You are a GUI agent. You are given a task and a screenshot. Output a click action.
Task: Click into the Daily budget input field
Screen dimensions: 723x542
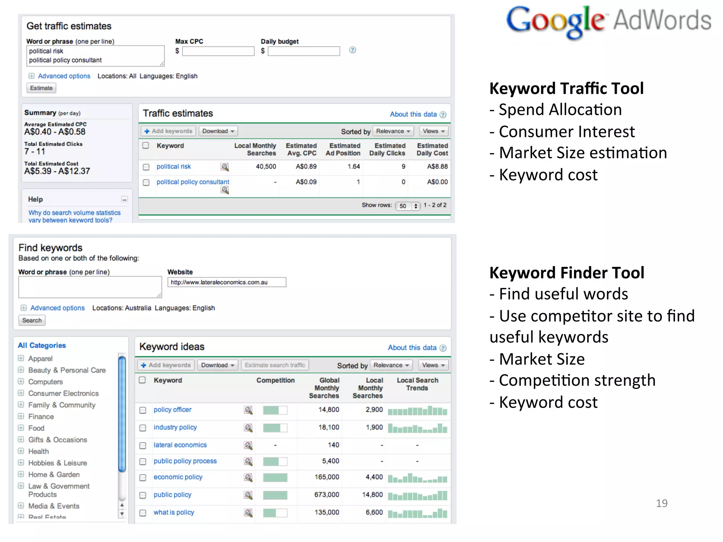(304, 51)
